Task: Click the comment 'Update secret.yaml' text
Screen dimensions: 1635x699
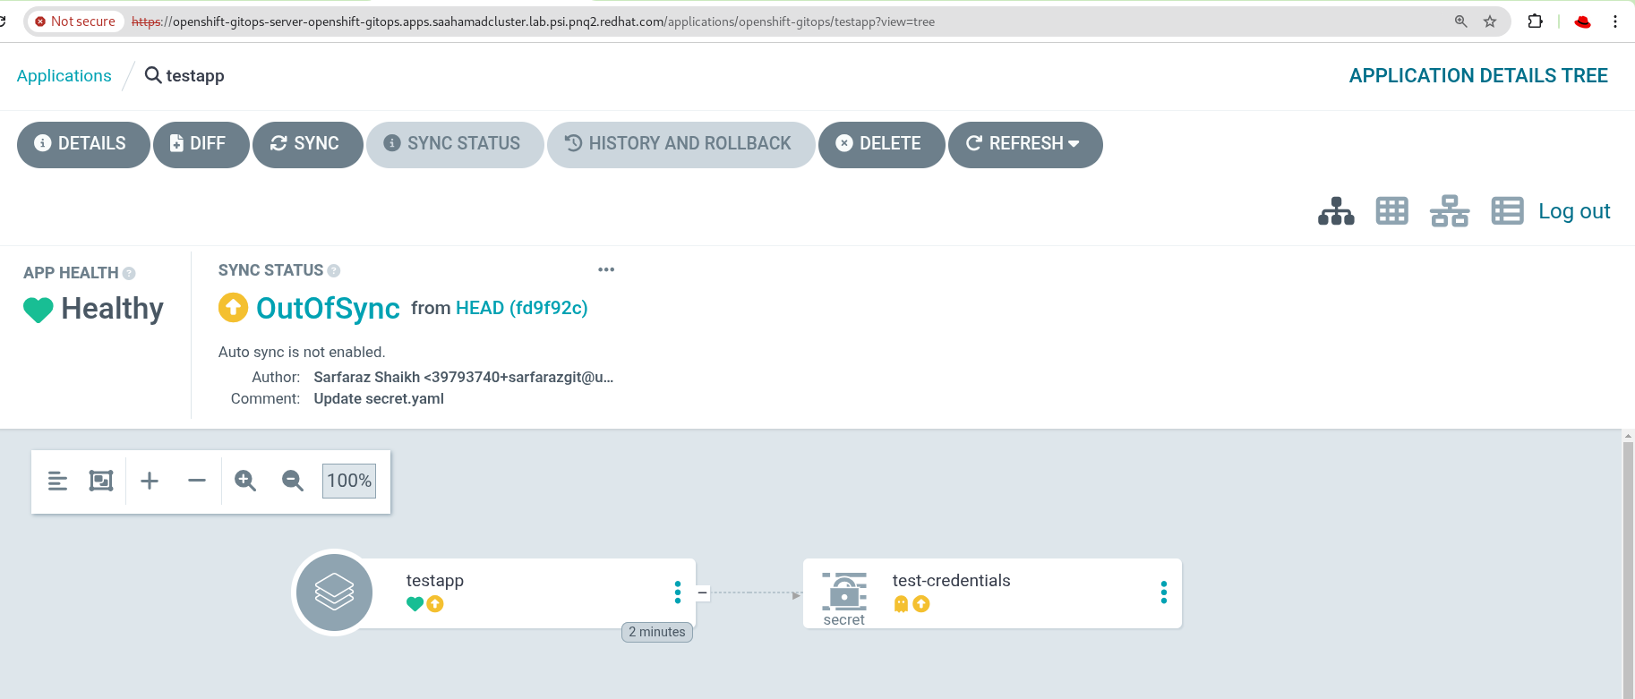Action: pos(379,398)
